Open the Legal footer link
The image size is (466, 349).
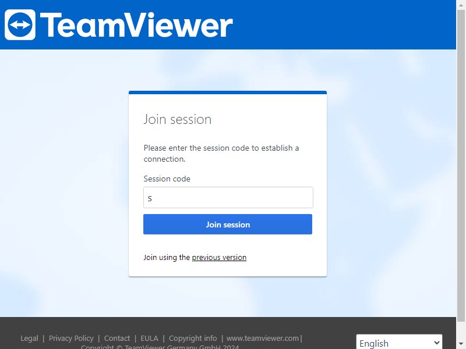pos(29,339)
